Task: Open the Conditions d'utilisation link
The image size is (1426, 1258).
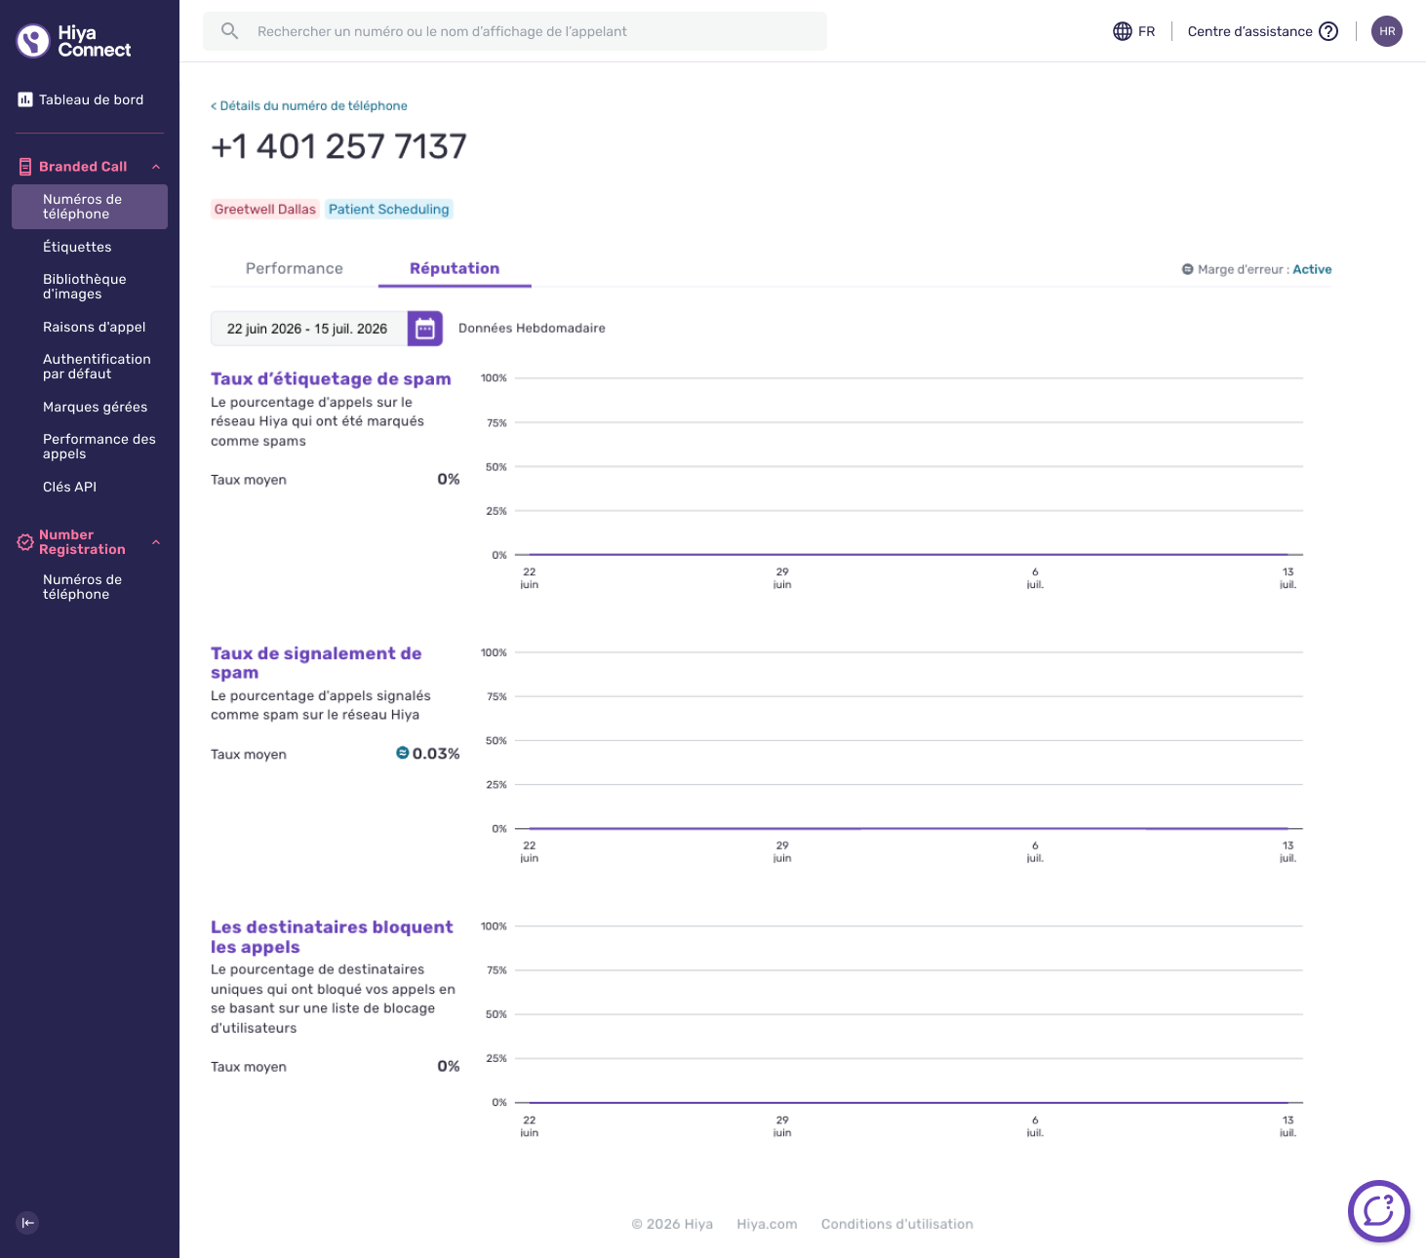Action: pyautogui.click(x=897, y=1224)
